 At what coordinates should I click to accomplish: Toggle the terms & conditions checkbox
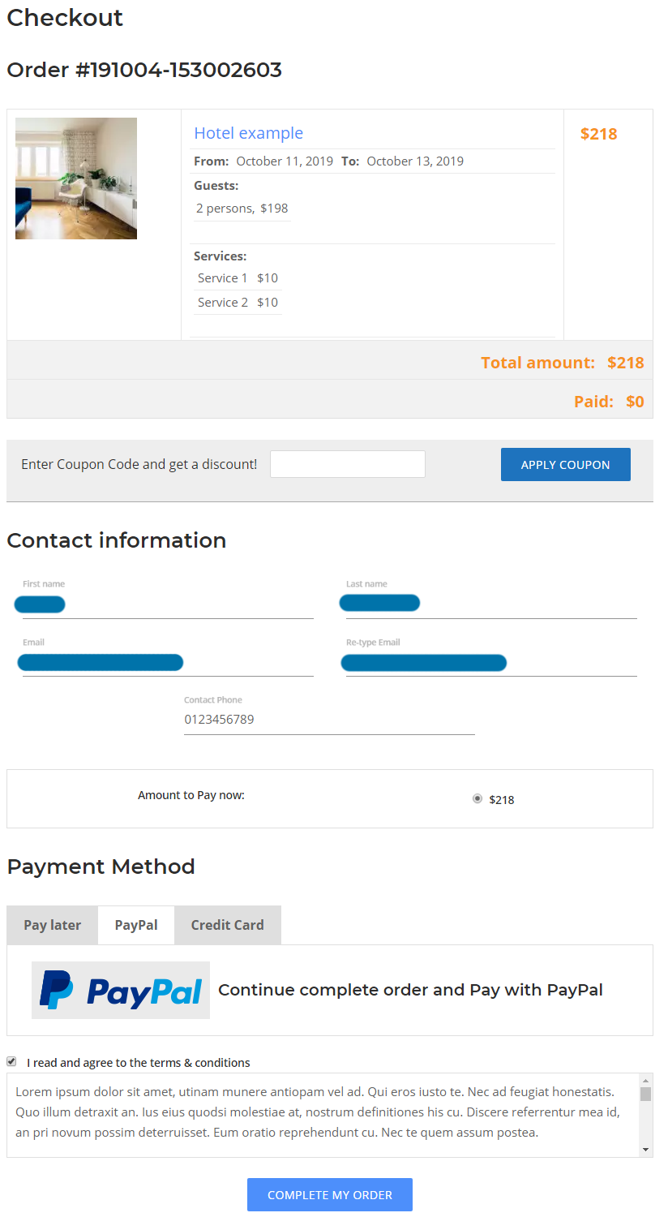(x=11, y=1061)
